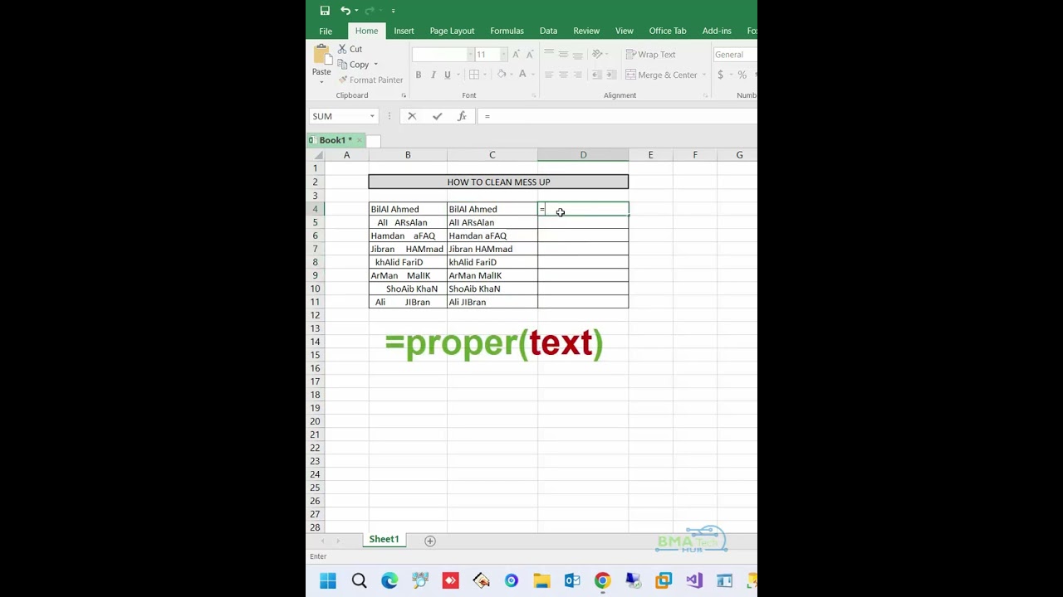This screenshot has height=597, width=1063.
Task: Switch to the Insert tab
Action: [x=404, y=31]
